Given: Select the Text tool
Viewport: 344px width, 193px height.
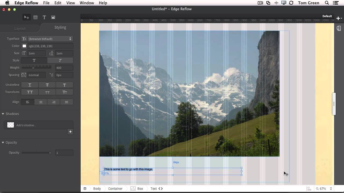Looking at the screenshot, I should 44,17.
